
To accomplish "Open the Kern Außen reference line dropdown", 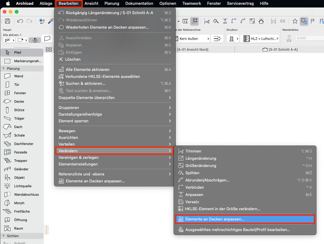I will 192,39.
